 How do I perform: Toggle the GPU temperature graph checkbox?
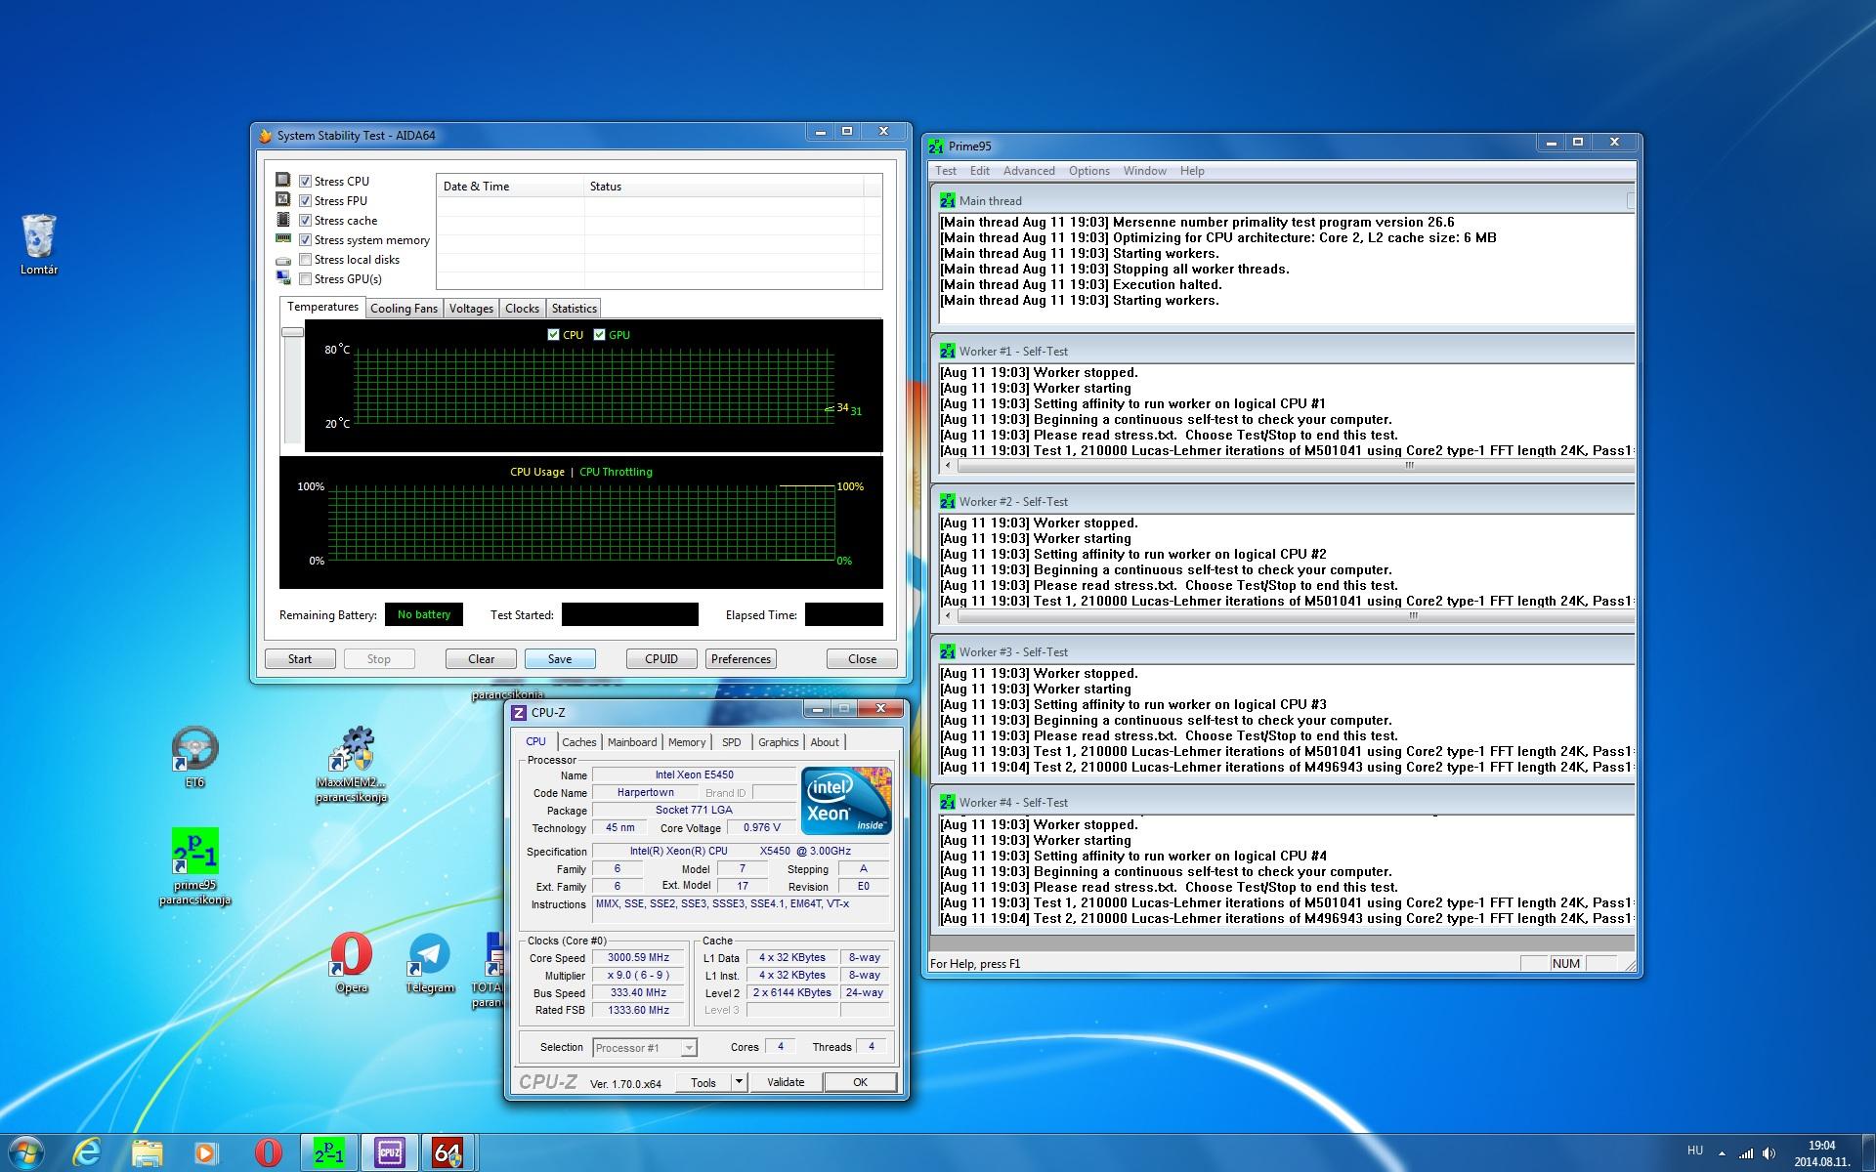599,335
